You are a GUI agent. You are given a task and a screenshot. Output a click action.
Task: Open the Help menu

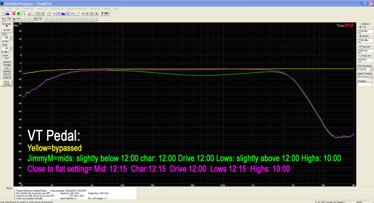pyautogui.click(x=116, y=8)
